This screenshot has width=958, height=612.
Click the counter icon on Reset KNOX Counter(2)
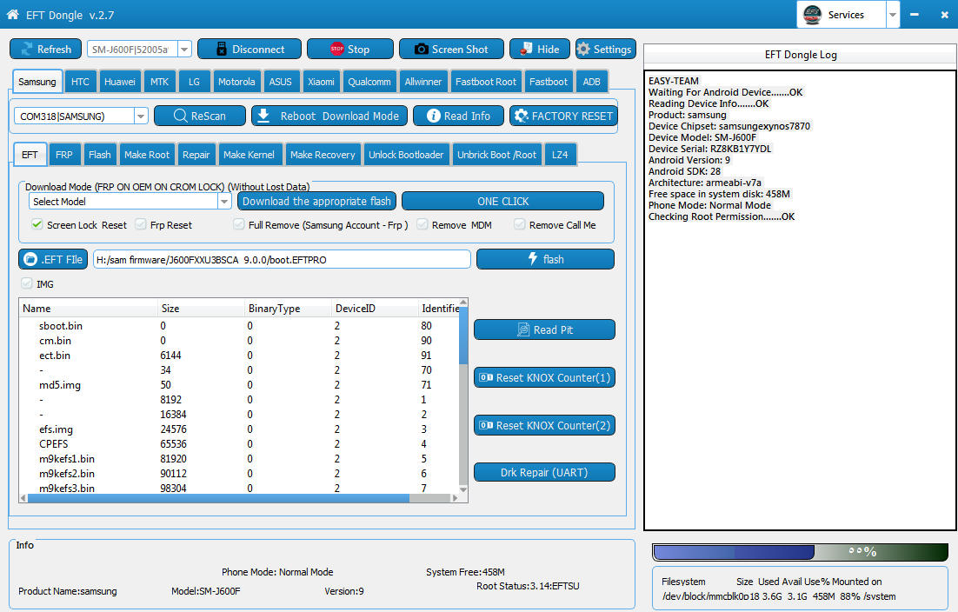point(486,425)
